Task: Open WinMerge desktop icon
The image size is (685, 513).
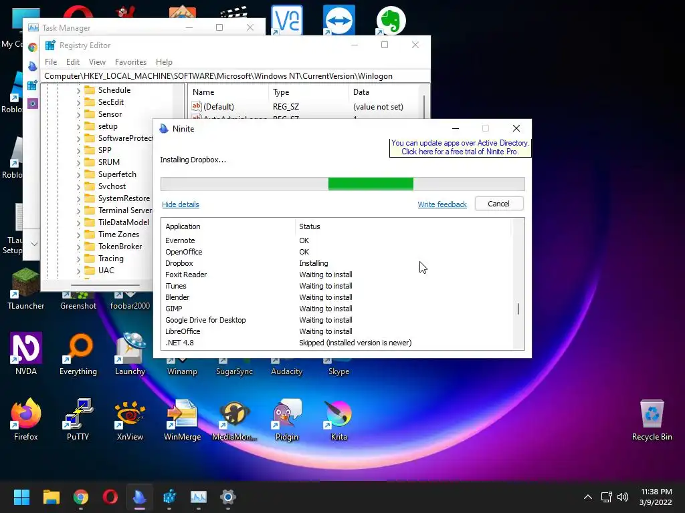Action: [182, 419]
